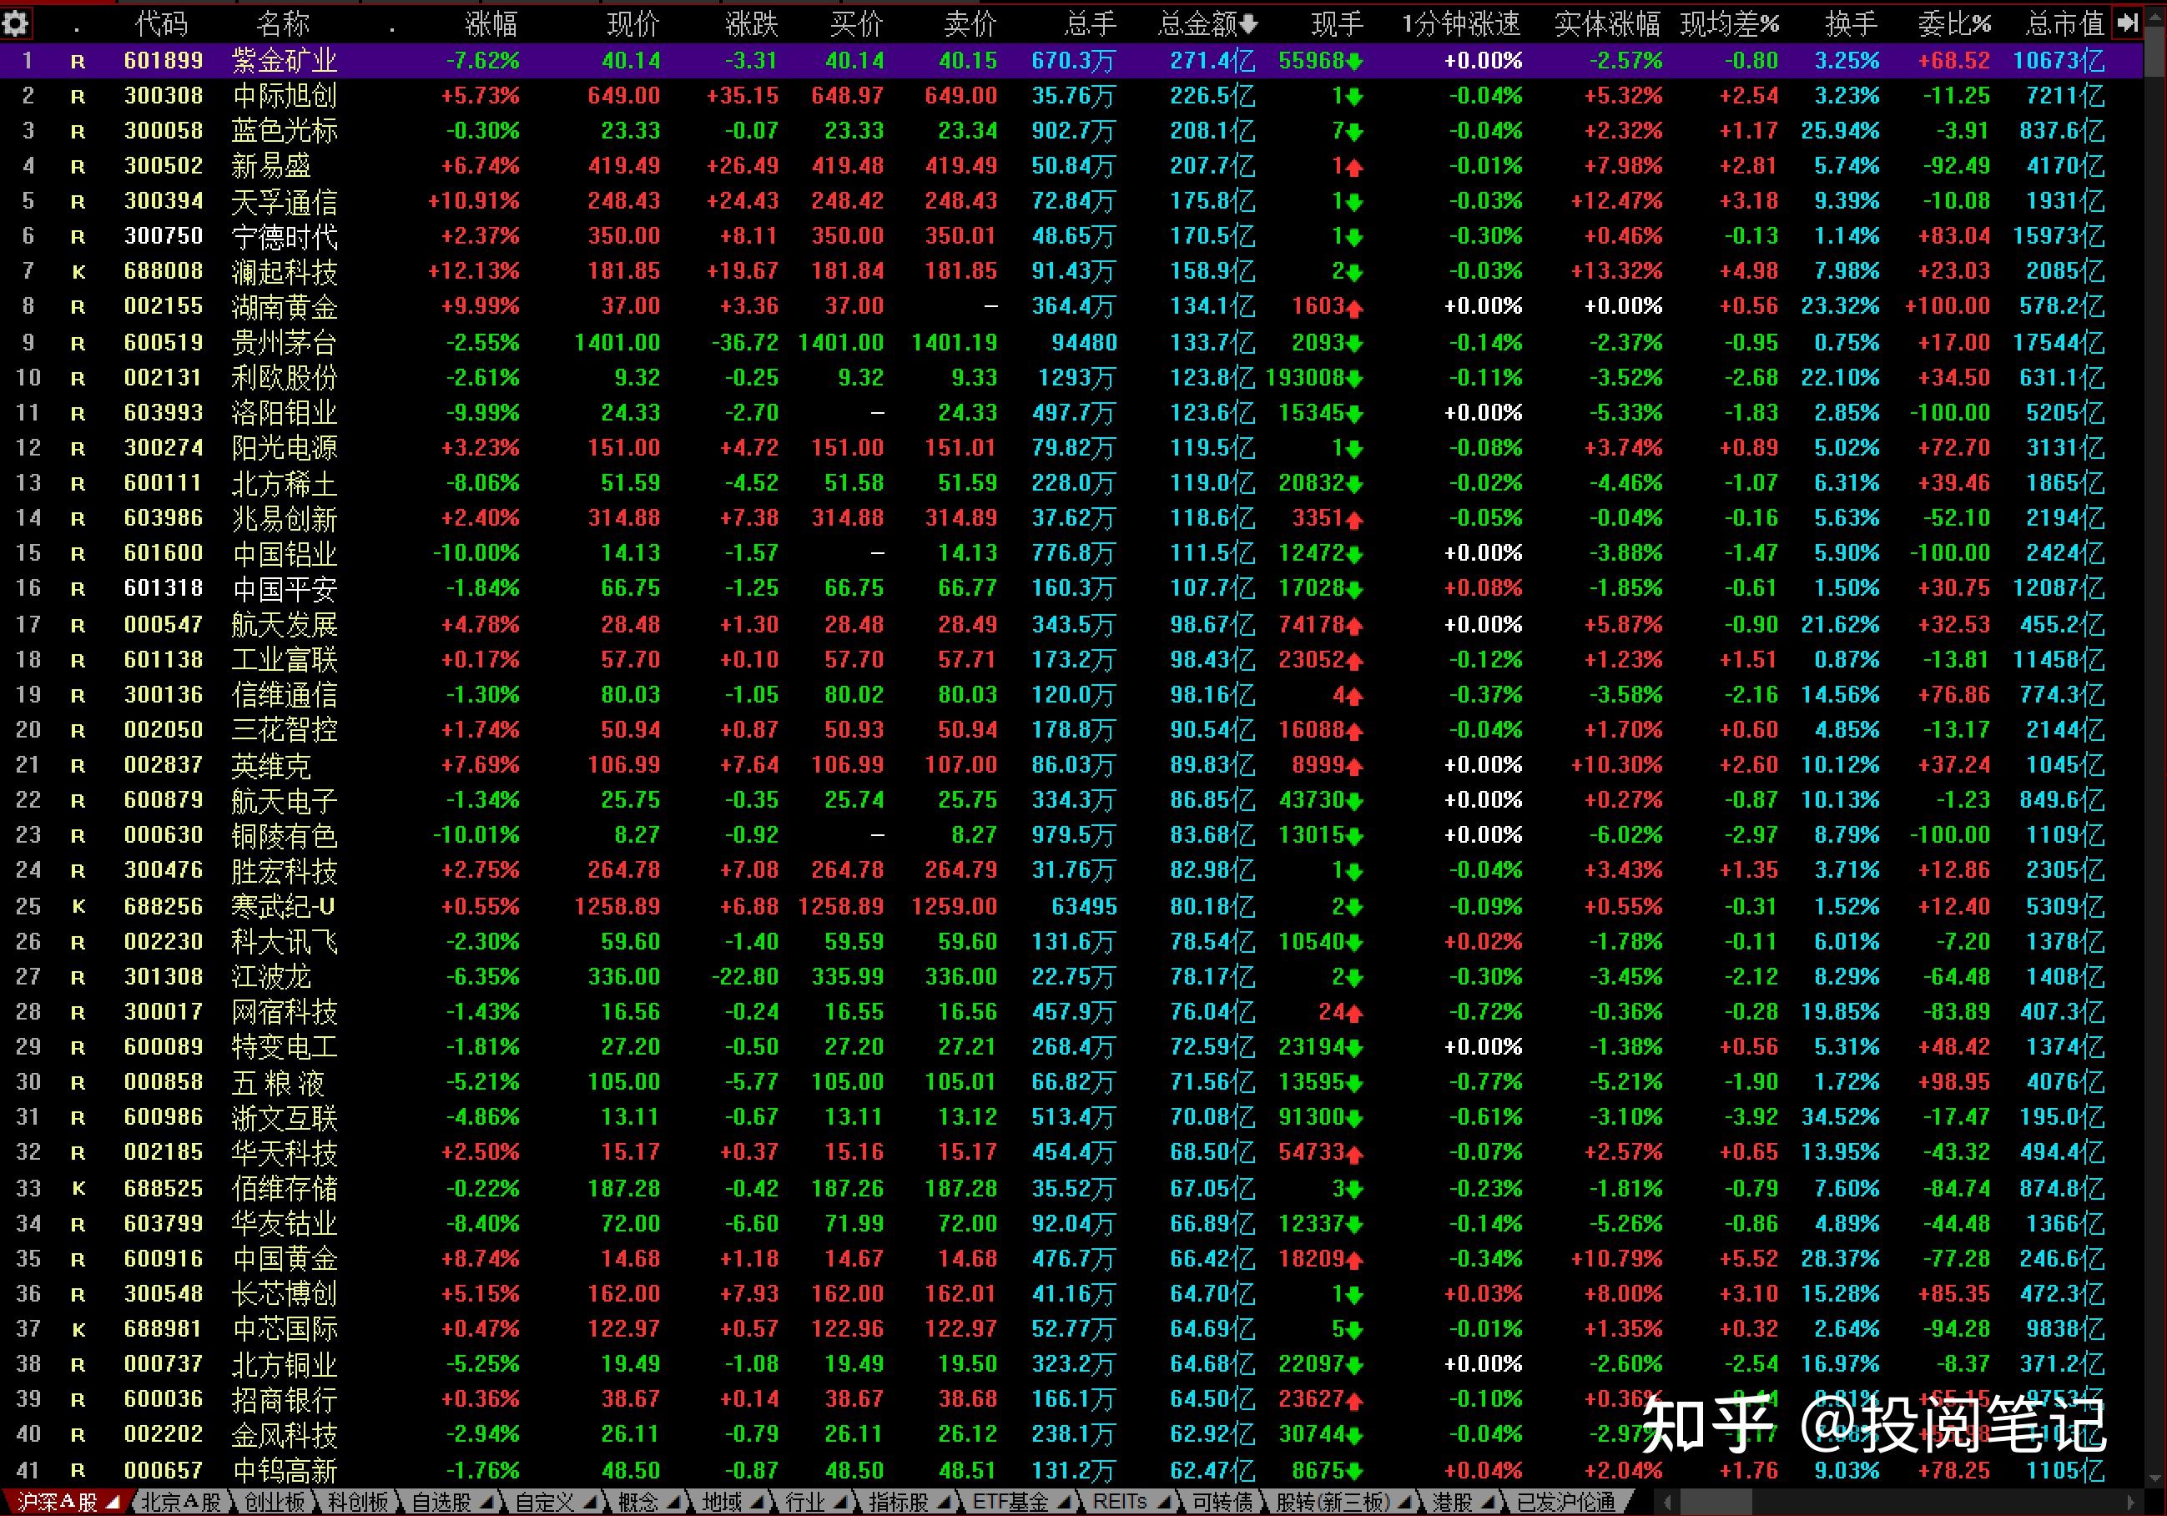Select stock 招商银行 in the list
Screen dimensions: 2167x1516
coord(284,1399)
